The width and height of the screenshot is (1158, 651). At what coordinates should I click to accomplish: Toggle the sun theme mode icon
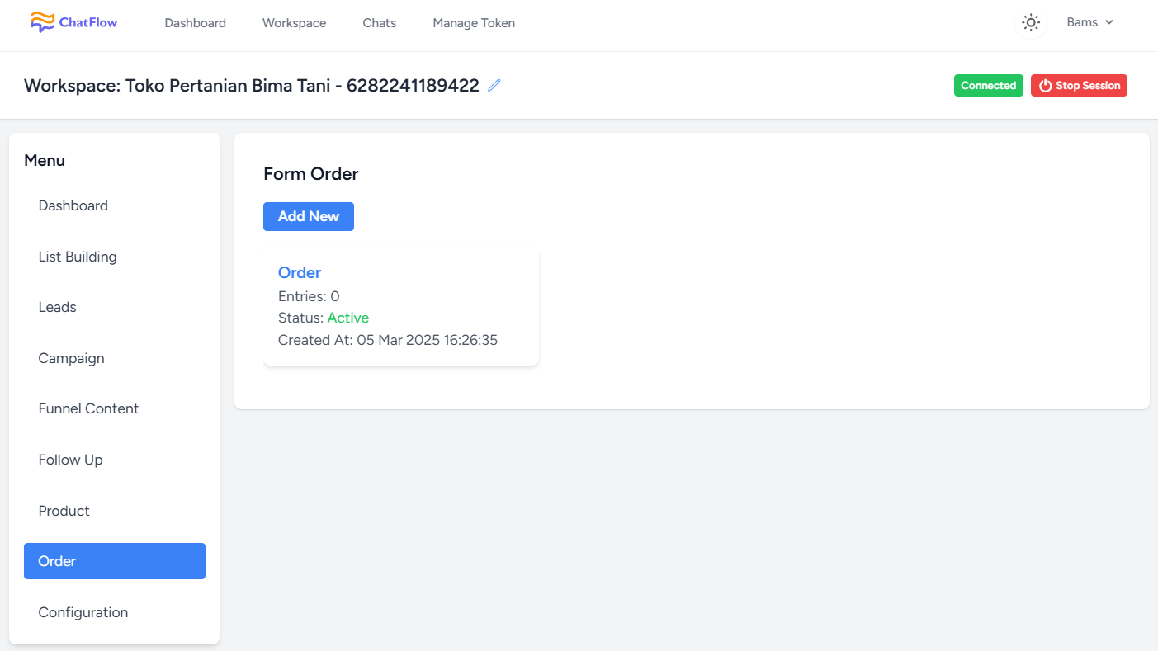click(x=1031, y=23)
